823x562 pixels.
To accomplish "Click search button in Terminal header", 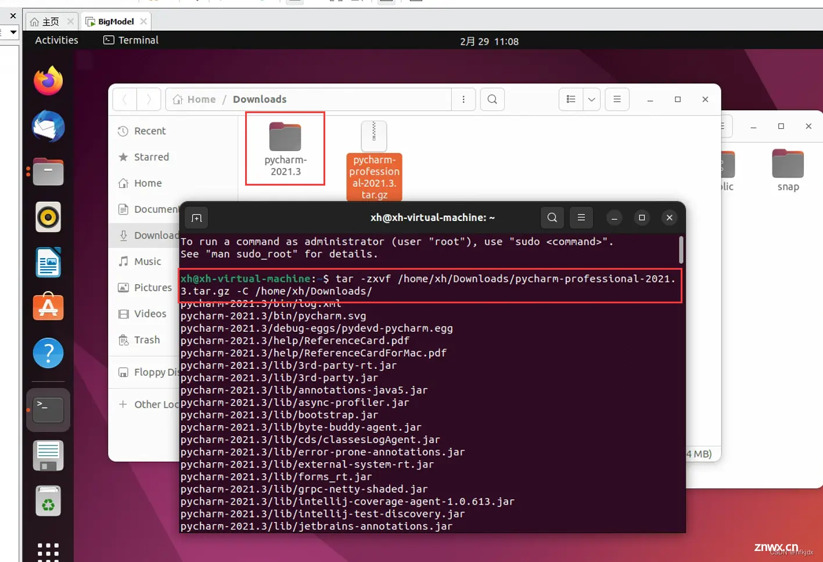I will (x=552, y=217).
